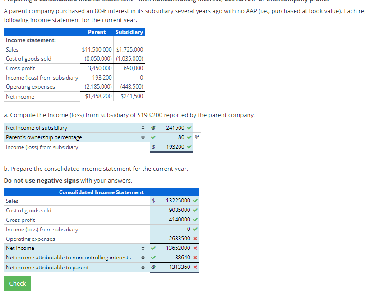Edit the consolidated Gross profit field 4140000

[x=175, y=220]
